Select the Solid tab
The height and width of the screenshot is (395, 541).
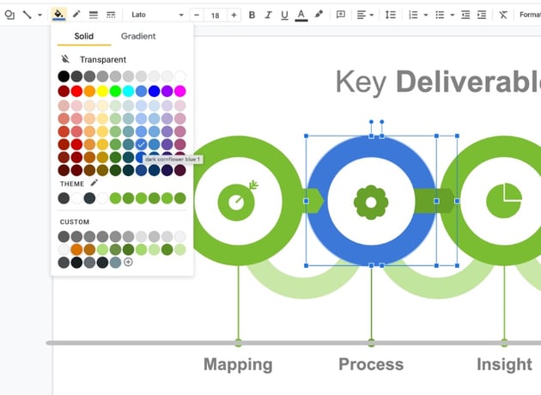click(84, 36)
